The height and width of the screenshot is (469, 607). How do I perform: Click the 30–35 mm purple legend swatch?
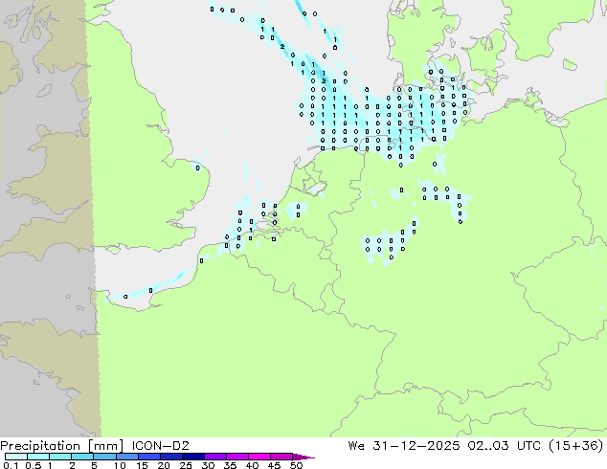click(214, 457)
